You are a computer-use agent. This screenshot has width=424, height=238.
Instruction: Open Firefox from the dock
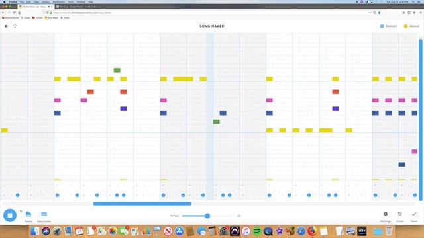[312, 231]
